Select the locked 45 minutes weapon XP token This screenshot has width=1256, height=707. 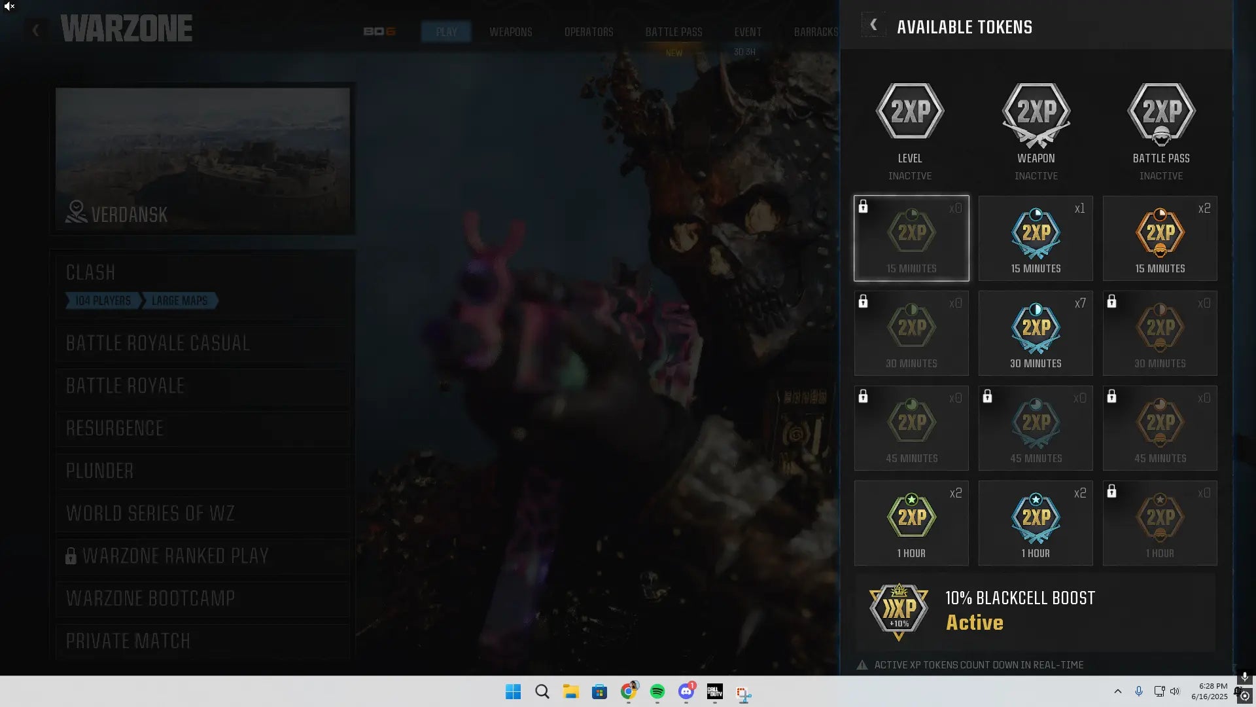click(x=1036, y=428)
